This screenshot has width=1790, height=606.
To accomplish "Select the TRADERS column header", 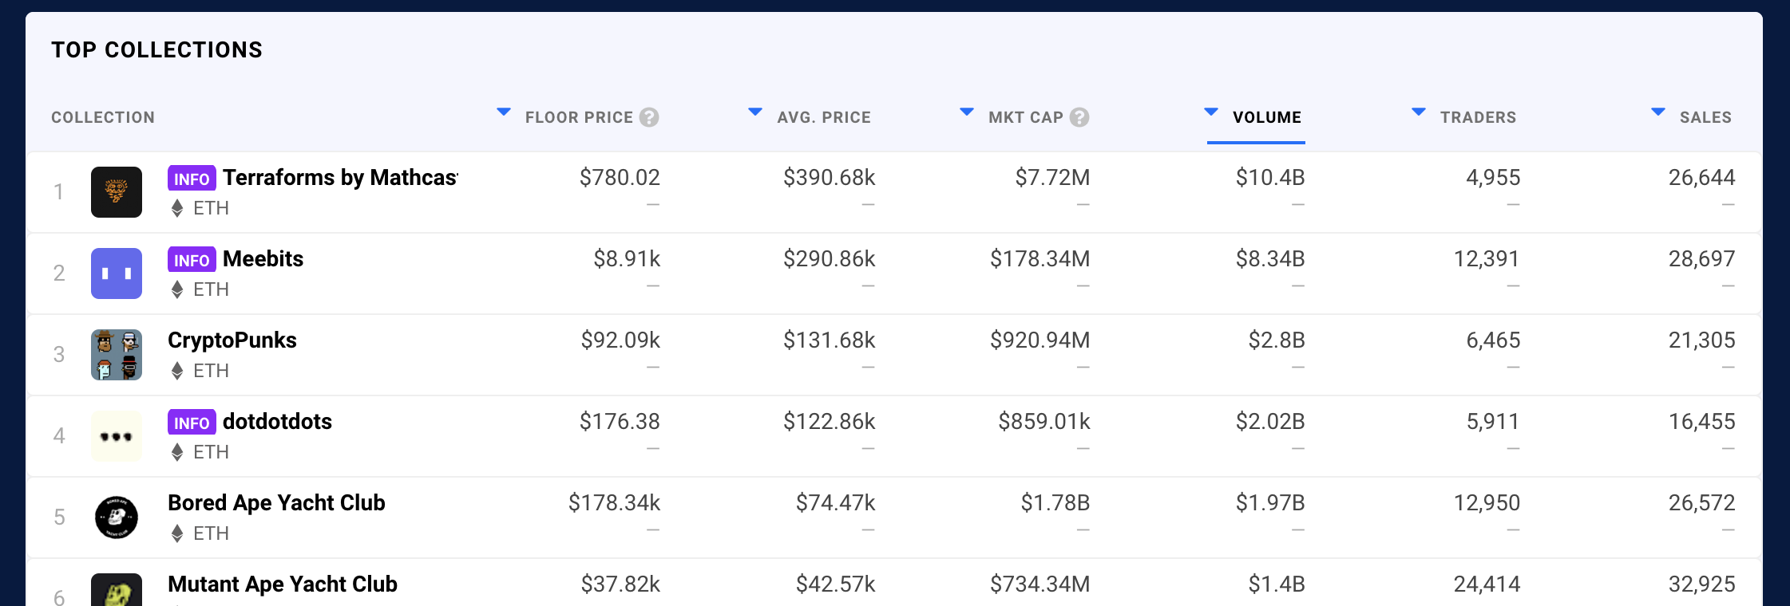I will (x=1478, y=117).
